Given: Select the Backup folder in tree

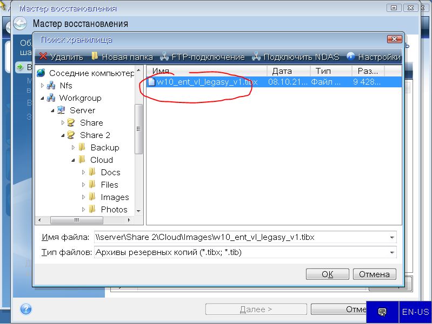Looking at the screenshot, I should coord(104,148).
